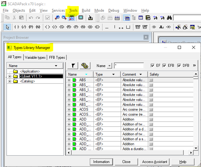This screenshot has height=167, width=201.
Task: Expand the ABS function row
Action: [69, 80]
